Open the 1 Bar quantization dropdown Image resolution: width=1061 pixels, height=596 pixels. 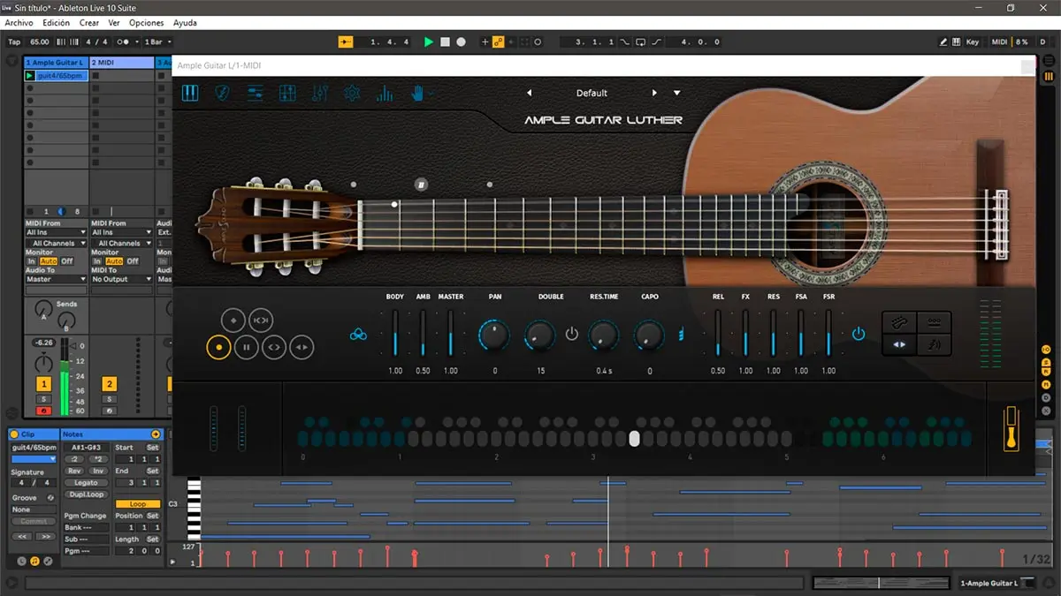[x=157, y=41]
